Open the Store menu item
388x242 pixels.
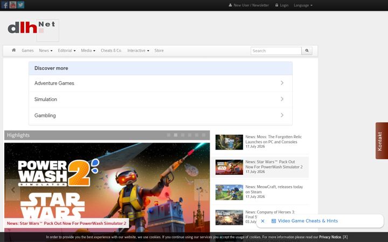coord(159,51)
